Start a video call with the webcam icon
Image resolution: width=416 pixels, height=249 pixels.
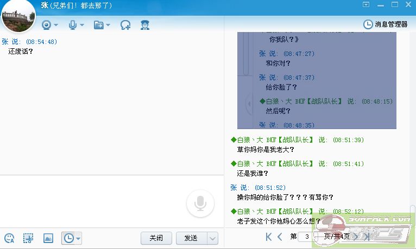(x=47, y=25)
